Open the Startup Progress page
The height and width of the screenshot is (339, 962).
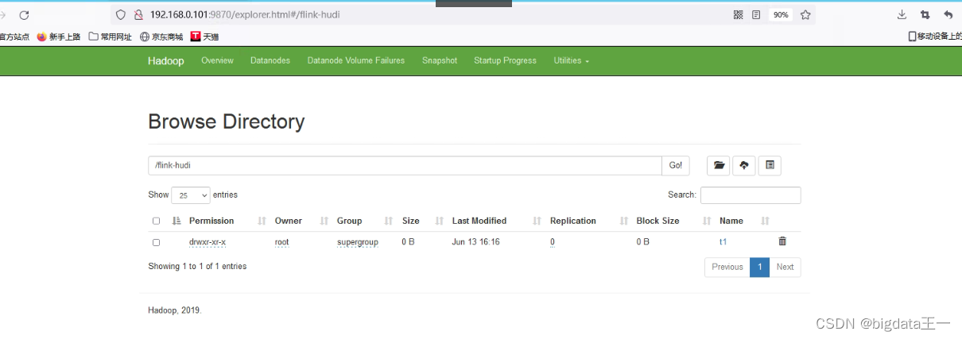tap(505, 60)
